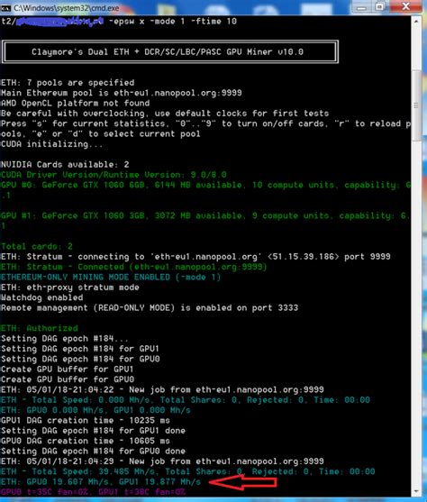The width and height of the screenshot is (427, 502).
Task: Click 'ETH: eth-proxy stratum mode' line
Action: pyautogui.click(x=70, y=288)
